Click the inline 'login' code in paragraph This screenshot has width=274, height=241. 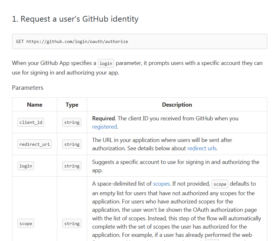click(106, 63)
